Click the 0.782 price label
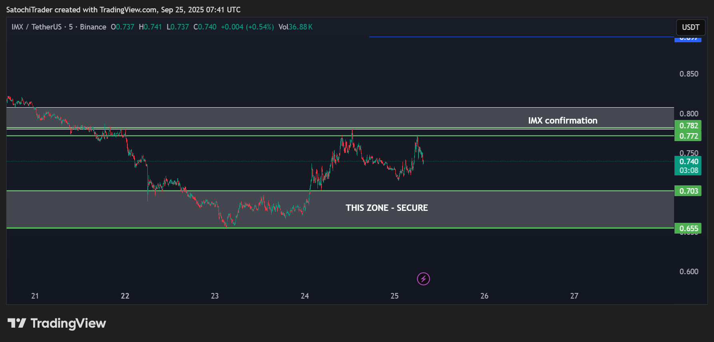Screen dimensions: 714x342 (x=688, y=126)
